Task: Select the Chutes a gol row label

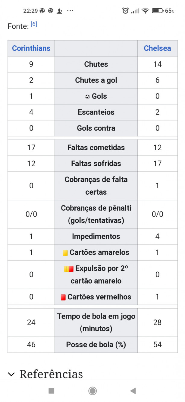Action: (96, 80)
